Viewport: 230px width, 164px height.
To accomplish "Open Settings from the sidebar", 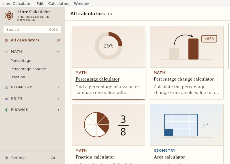I will [x=32, y=158].
